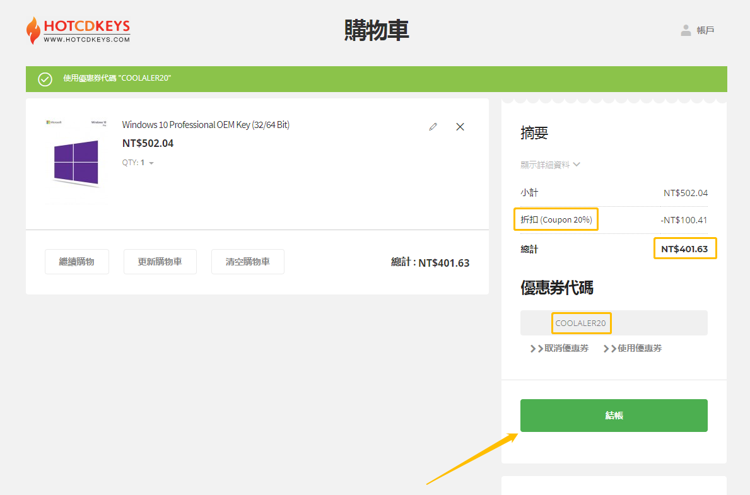Screen dimensions: 750x495
Task: Click the green success checkmark icon
Action: click(x=45, y=79)
